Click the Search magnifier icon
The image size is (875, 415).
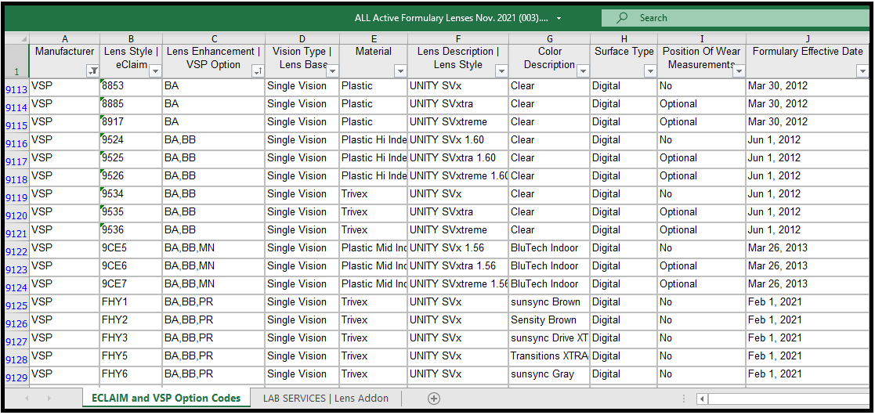click(x=622, y=18)
